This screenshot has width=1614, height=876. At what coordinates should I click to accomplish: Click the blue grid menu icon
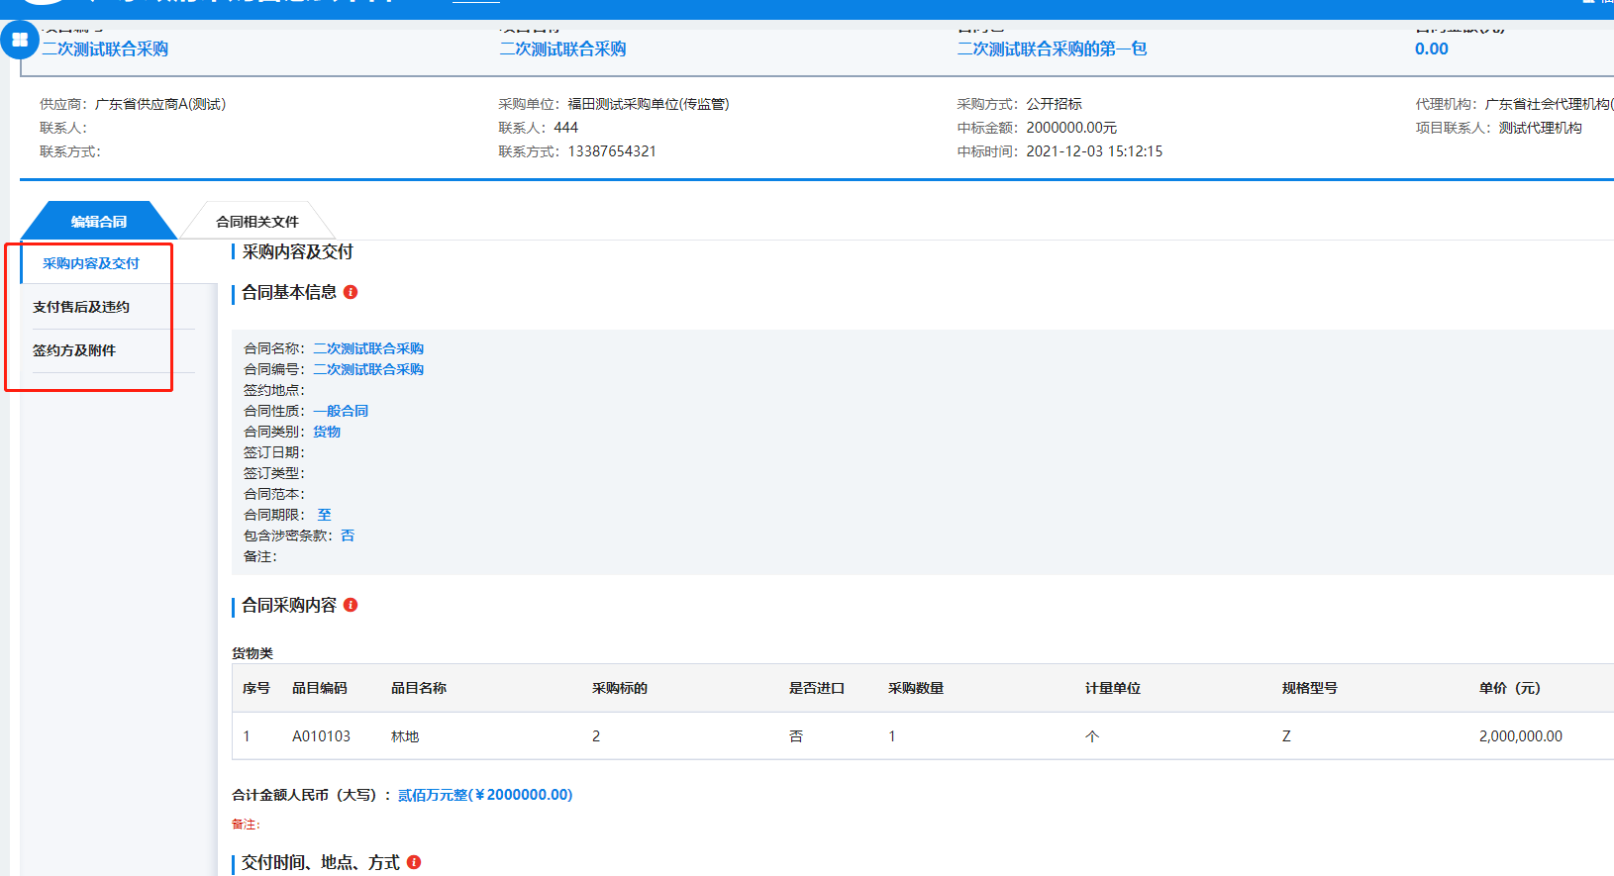click(x=20, y=40)
